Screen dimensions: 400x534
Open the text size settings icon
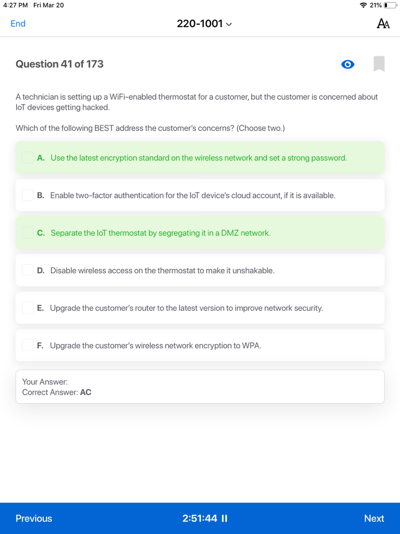click(x=383, y=24)
